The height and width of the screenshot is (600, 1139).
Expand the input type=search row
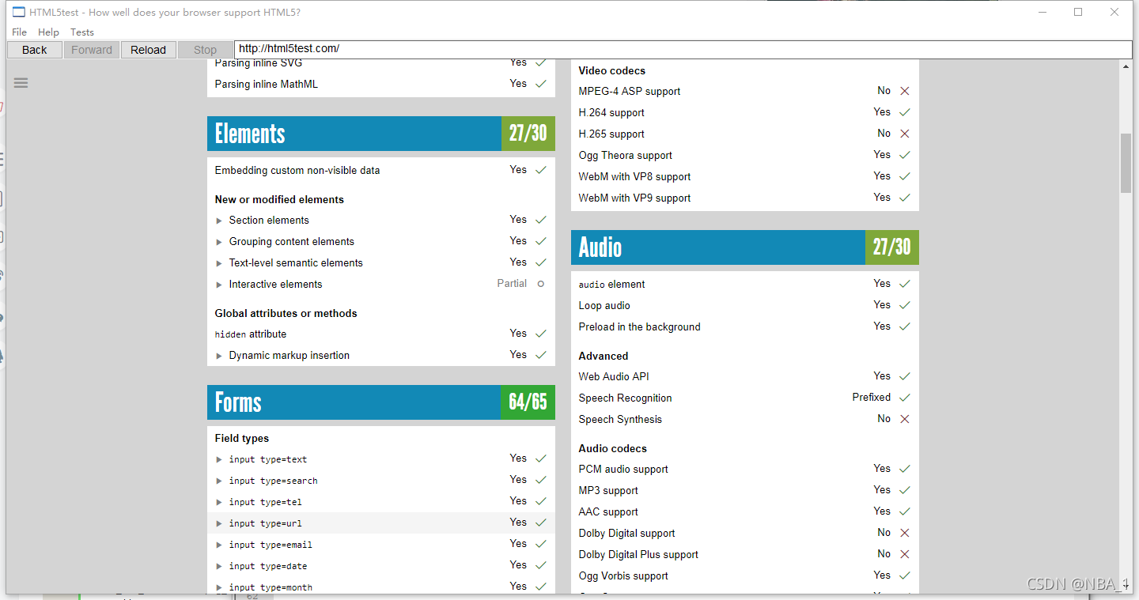(219, 481)
